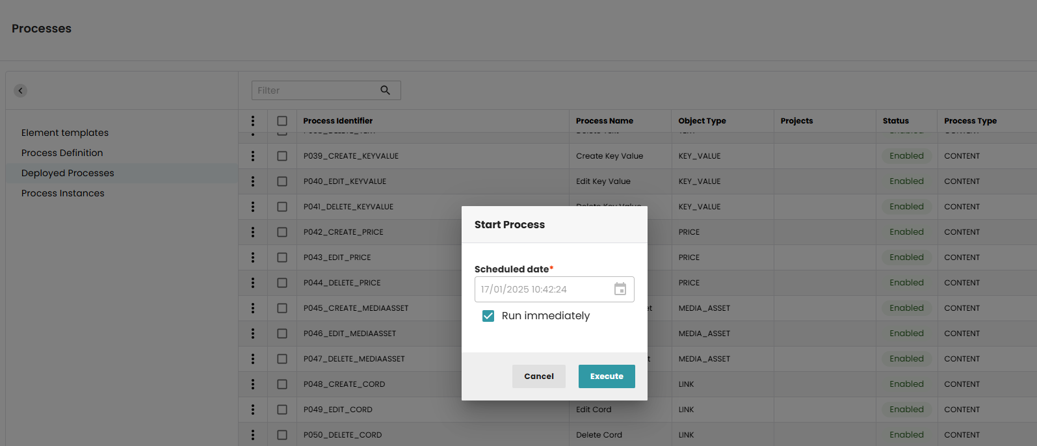Click the filter search magnifier icon

tap(386, 90)
